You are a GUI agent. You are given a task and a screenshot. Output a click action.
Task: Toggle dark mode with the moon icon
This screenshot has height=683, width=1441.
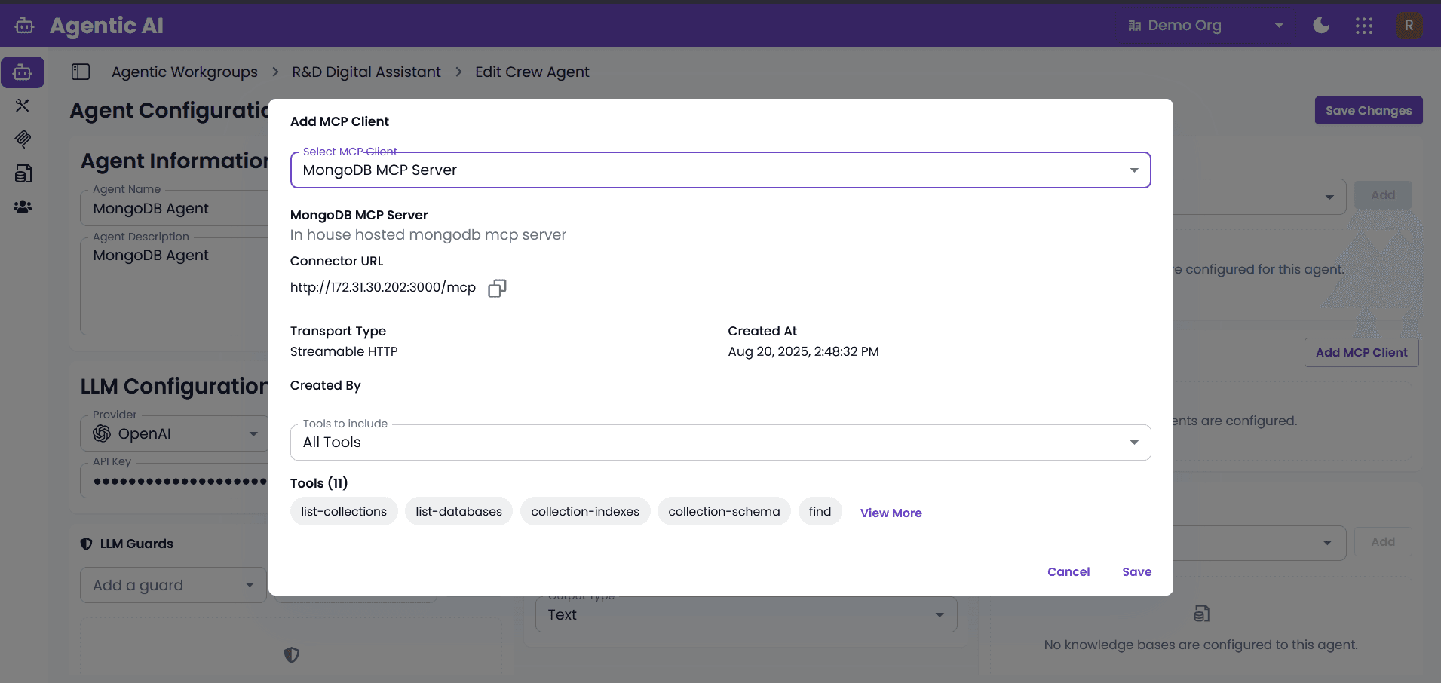(x=1321, y=25)
